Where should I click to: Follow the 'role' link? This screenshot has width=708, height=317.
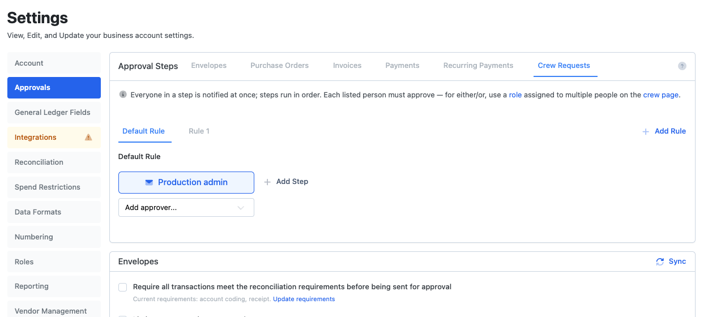click(x=515, y=95)
